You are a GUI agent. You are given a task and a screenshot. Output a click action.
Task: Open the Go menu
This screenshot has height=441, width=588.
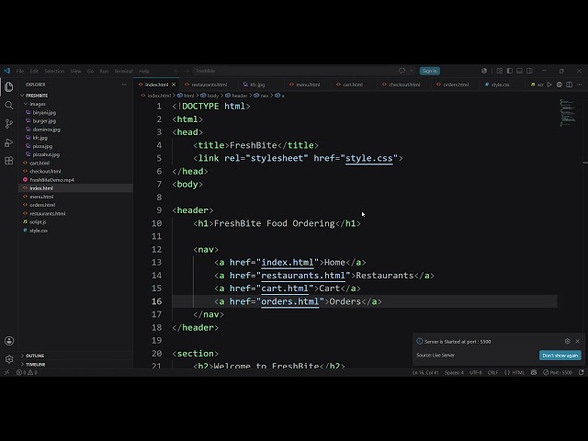click(90, 71)
